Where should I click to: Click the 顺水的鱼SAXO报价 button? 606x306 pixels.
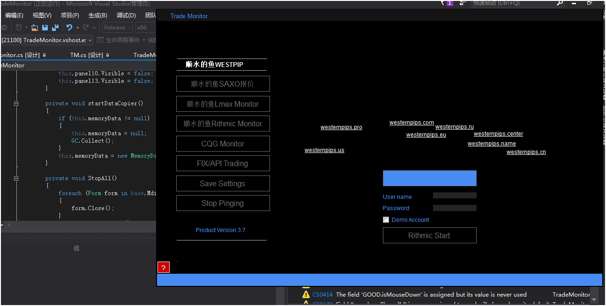223,84
